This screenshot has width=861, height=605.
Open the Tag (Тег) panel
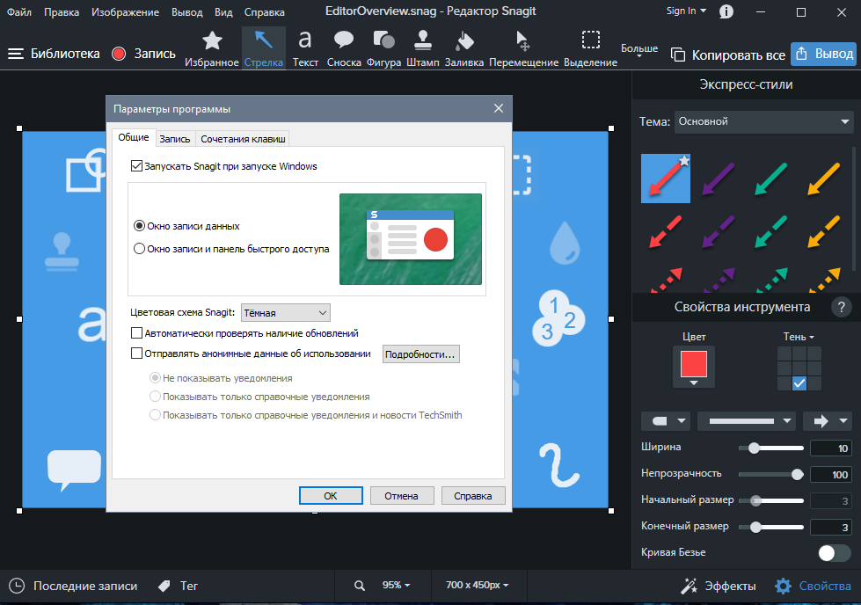178,586
